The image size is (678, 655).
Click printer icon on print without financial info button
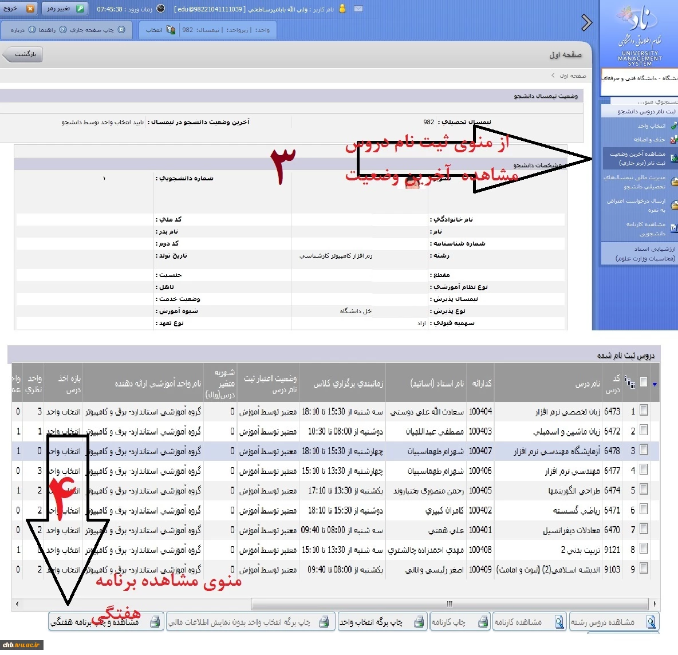pyautogui.click(x=324, y=622)
